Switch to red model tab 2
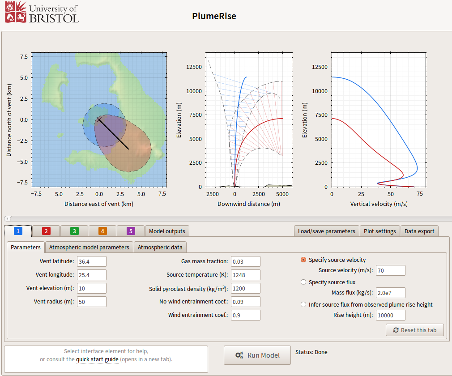 click(46, 231)
